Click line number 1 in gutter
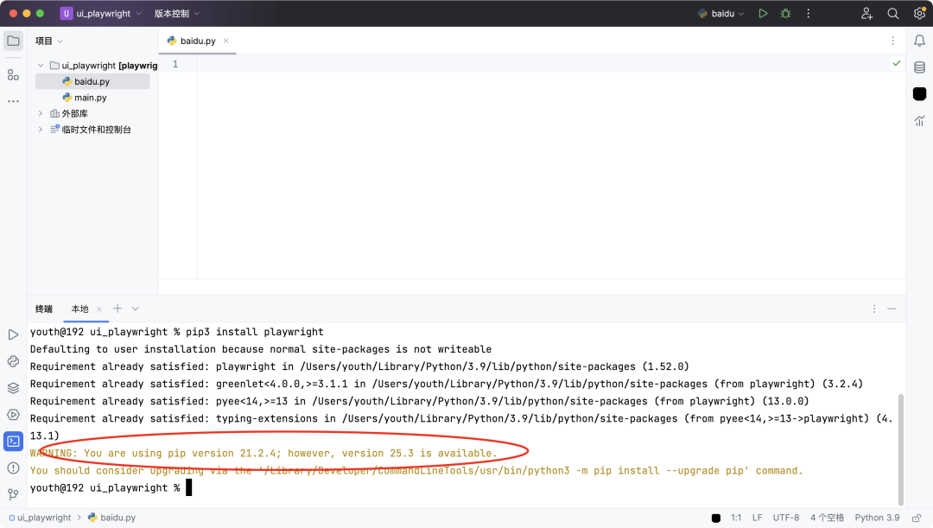Screen dimensions: 933x528 coord(175,64)
